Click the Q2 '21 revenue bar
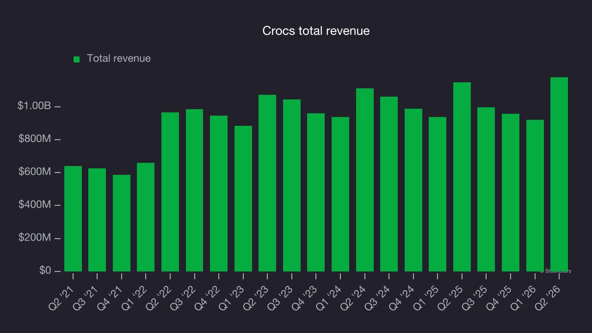This screenshot has width=592, height=333. coord(73,219)
